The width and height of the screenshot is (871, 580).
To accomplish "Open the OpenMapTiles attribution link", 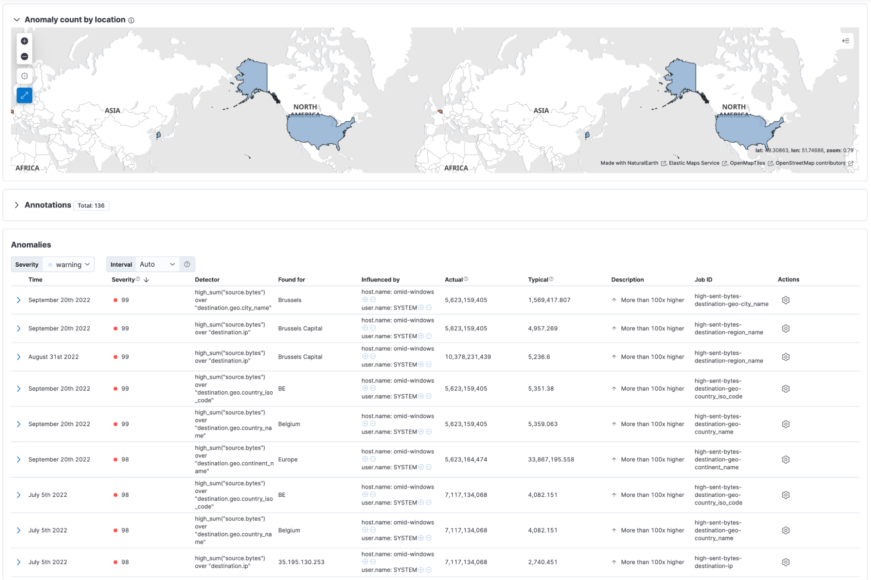I will pyautogui.click(x=751, y=163).
